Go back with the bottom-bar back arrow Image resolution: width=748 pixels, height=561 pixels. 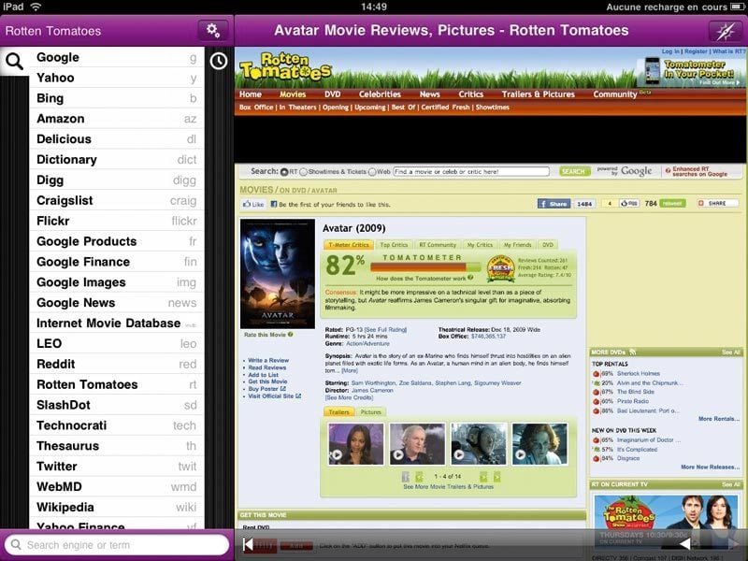684,543
